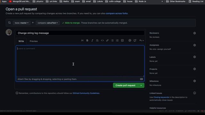Image resolution: width=205 pixels, height=115 pixels.
Task: Open the physics bookmarks folder
Action: (x=38, y=1)
